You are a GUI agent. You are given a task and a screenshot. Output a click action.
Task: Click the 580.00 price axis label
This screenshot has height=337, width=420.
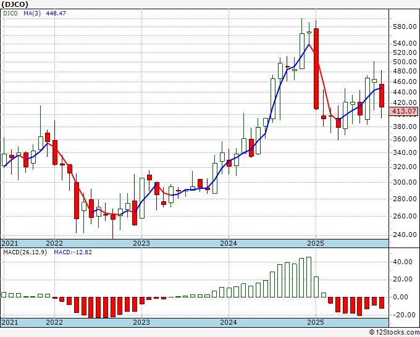click(405, 27)
